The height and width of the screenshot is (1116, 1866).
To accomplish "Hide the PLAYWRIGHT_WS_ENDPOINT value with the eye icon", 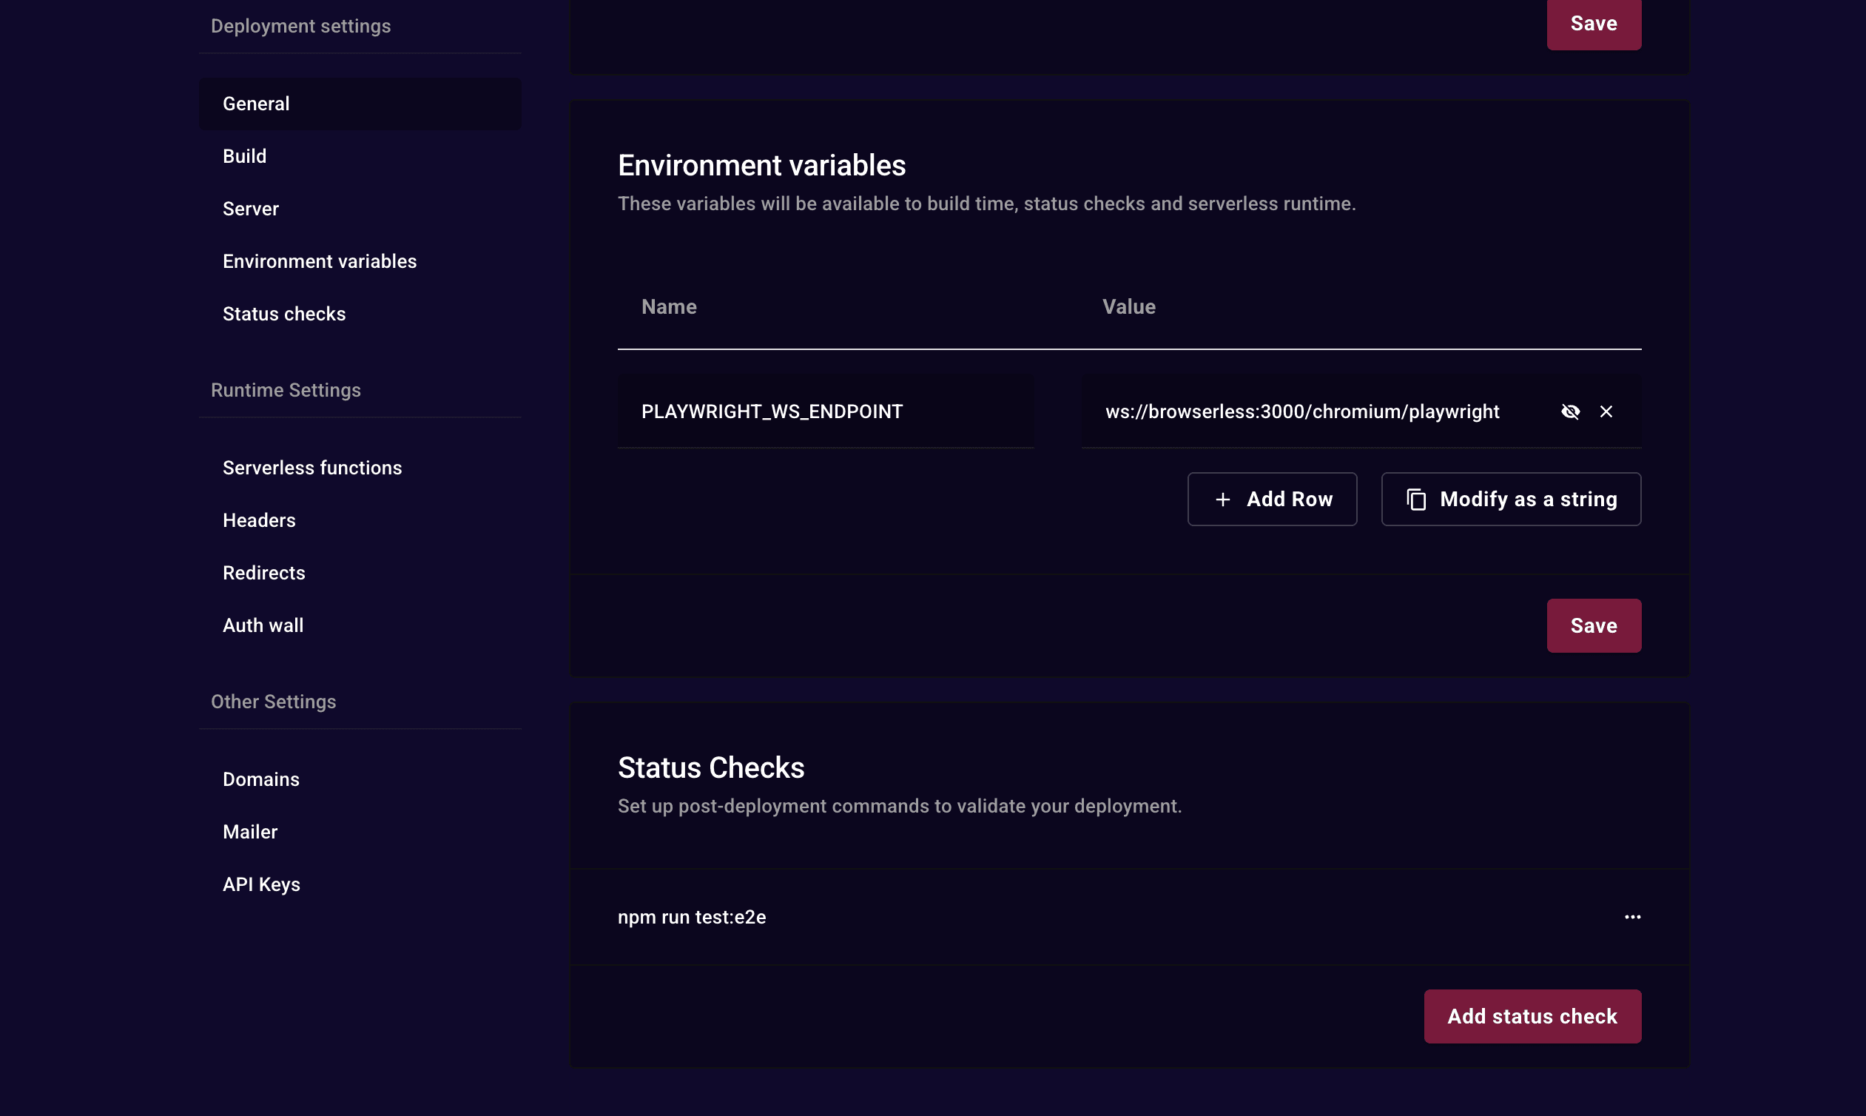I will (1572, 411).
